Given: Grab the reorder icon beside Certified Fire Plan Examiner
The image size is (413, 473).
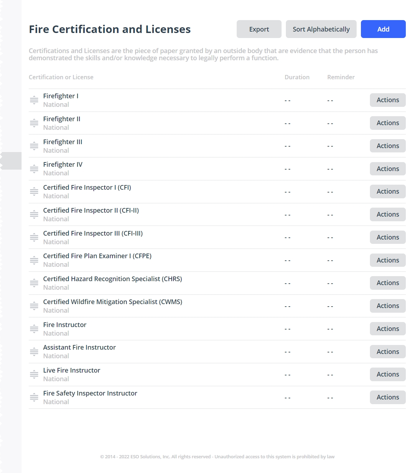Looking at the screenshot, I should (x=34, y=260).
